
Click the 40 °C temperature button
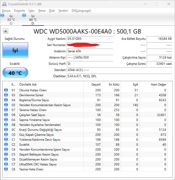tap(15, 73)
